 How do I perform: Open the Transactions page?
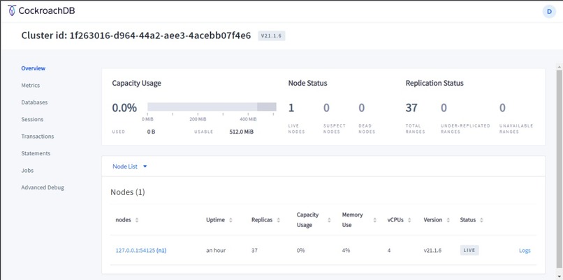point(37,137)
